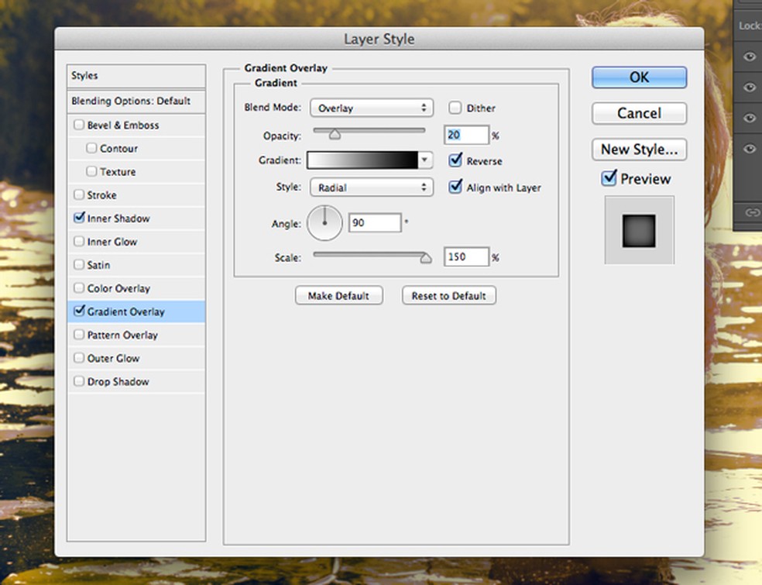Click Reset to Default button
762x585 pixels.
448,295
